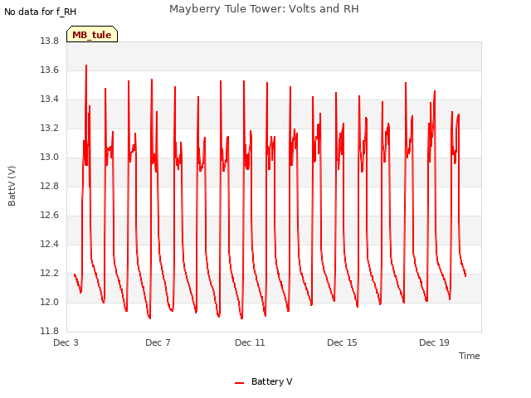531x398 pixels.
Task: Click the Dec 19 x-axis tick label
Action: click(x=434, y=342)
